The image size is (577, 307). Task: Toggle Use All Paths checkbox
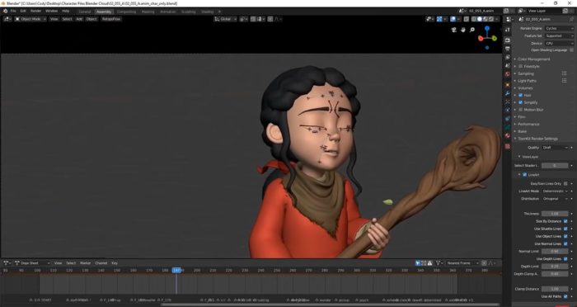click(565, 296)
